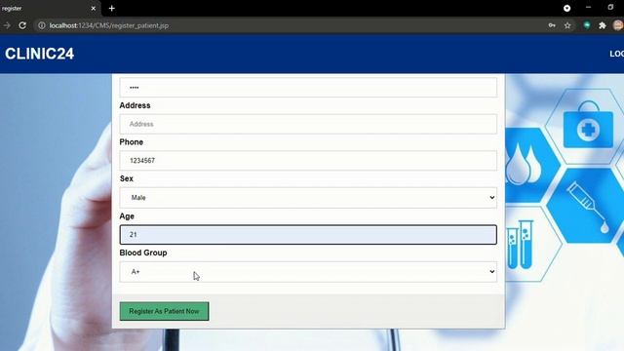Focus the localhost address bar URL
Image resolution: width=624 pixels, height=351 pixels.
[x=109, y=25]
